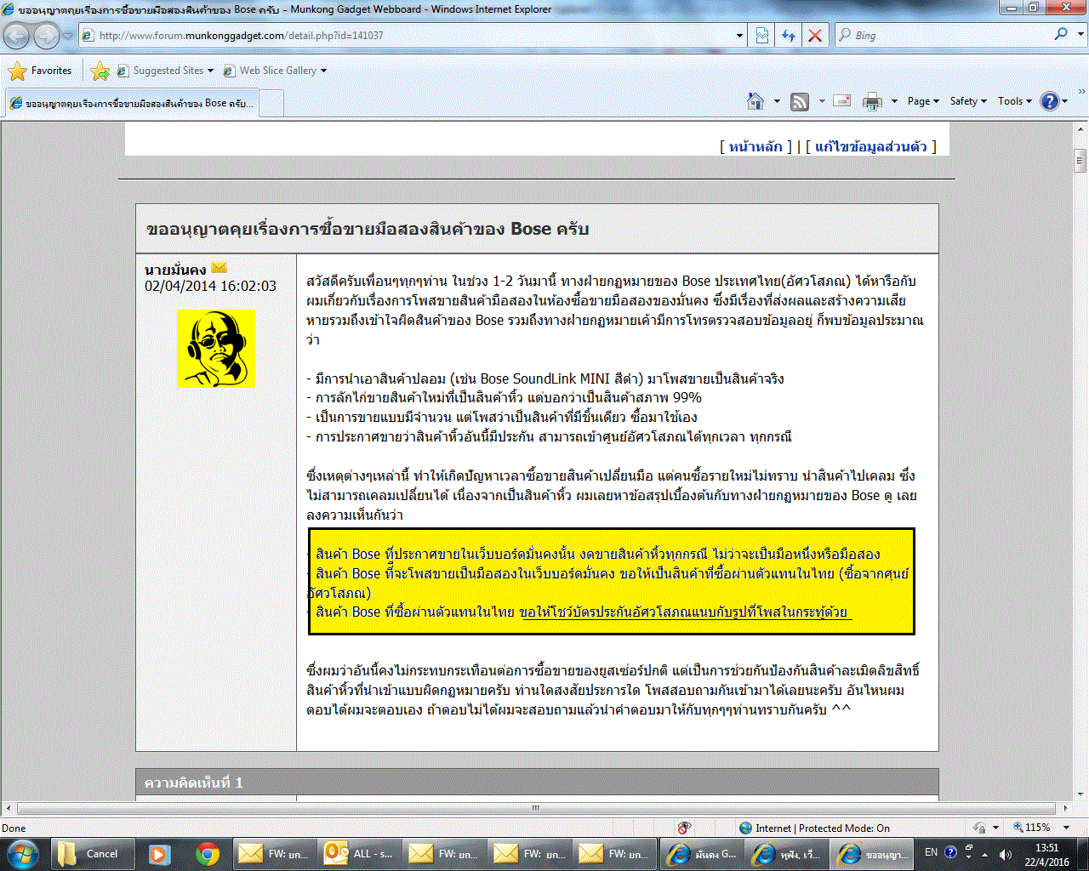Open the Tools menu
The height and width of the screenshot is (871, 1089).
click(1014, 101)
